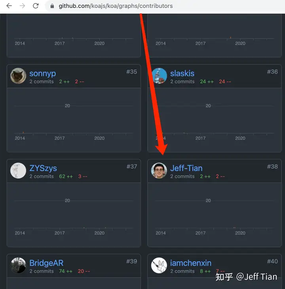Open BridgeAR's avatar photo
This screenshot has width=285, height=289.
pos(18,265)
